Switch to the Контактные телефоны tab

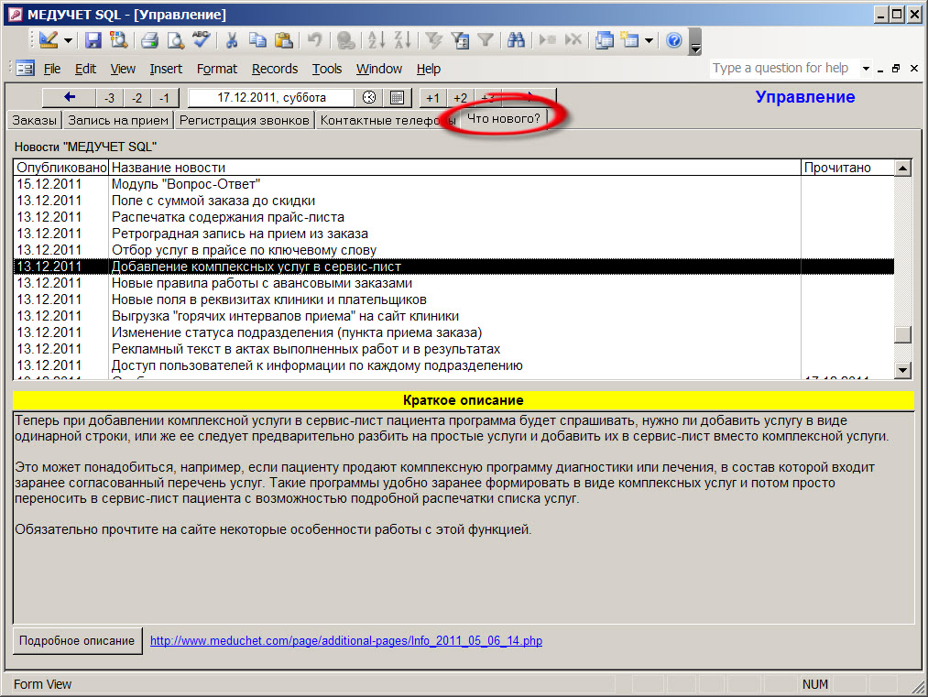click(x=388, y=120)
